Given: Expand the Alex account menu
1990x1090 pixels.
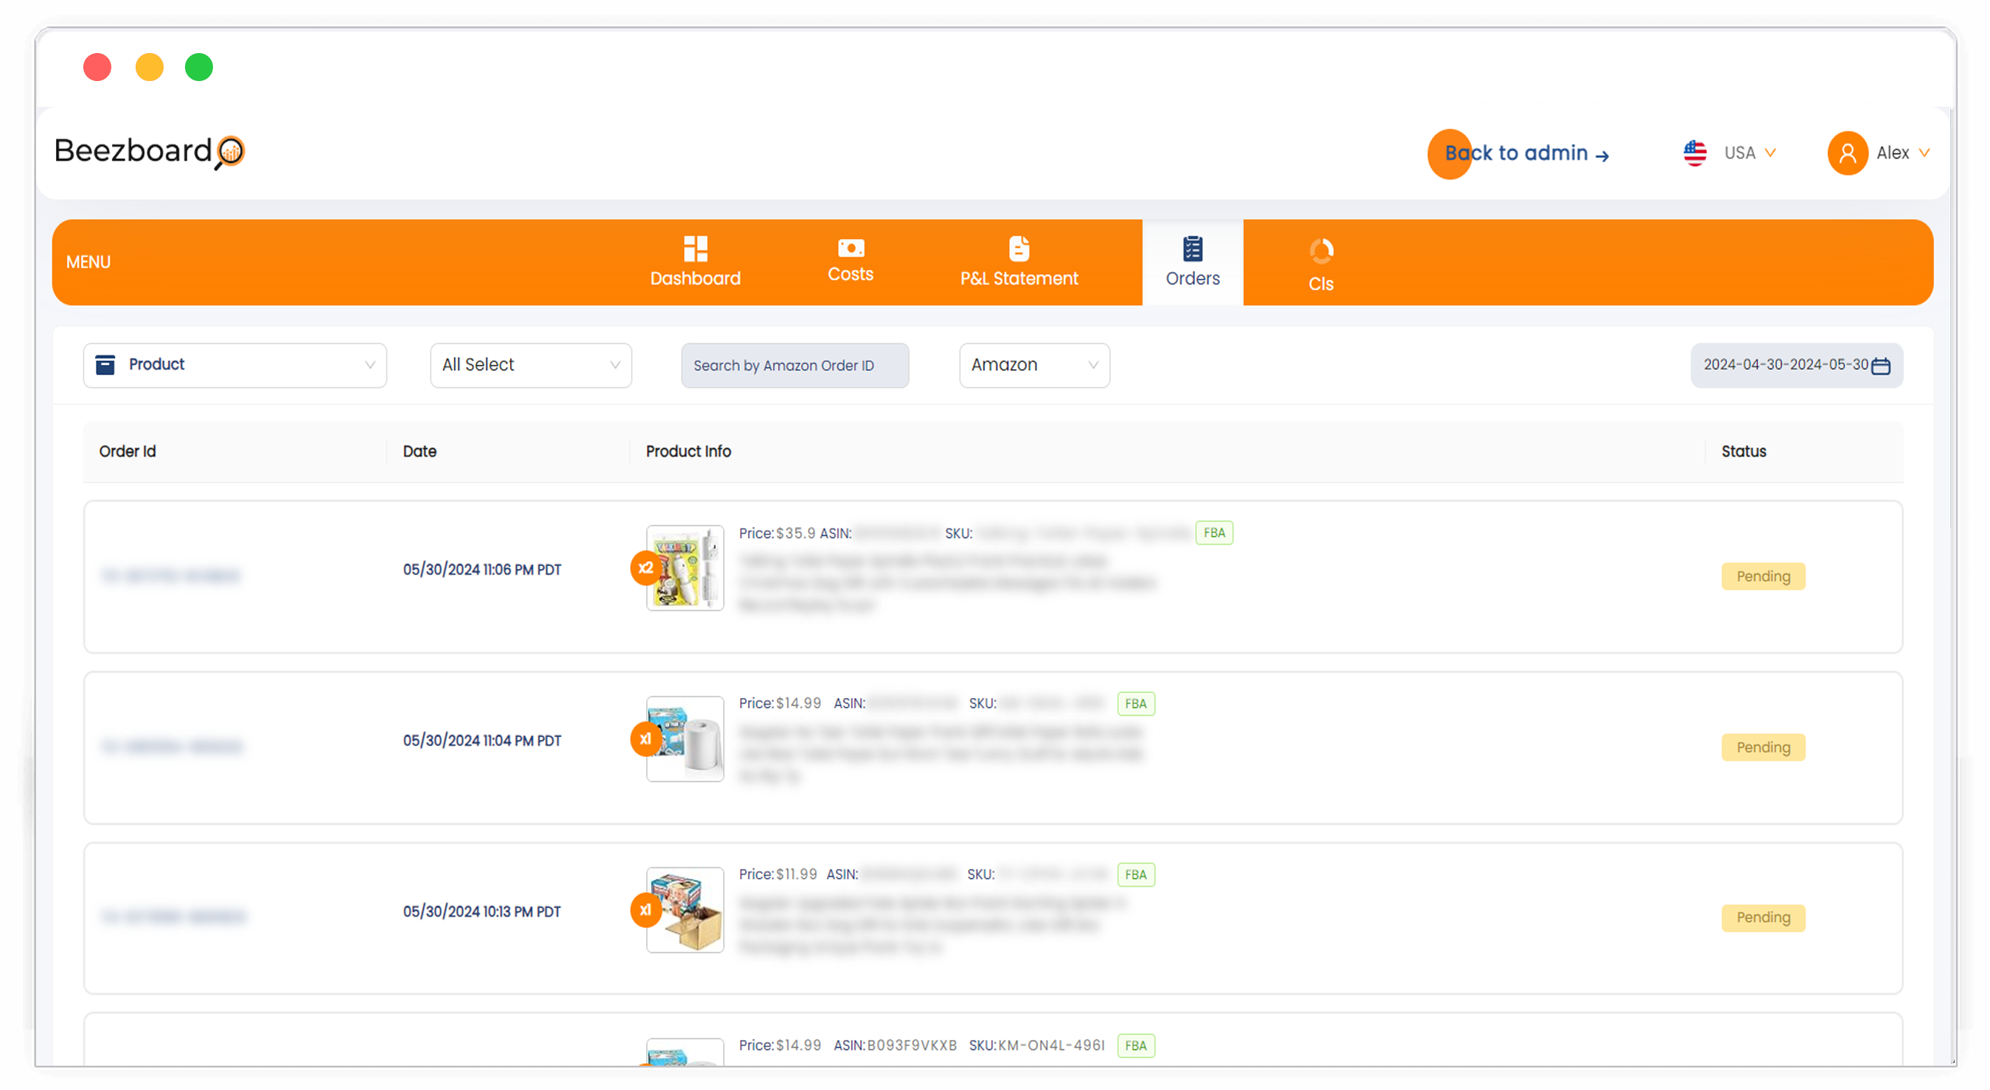Looking at the screenshot, I should pyautogui.click(x=1879, y=153).
